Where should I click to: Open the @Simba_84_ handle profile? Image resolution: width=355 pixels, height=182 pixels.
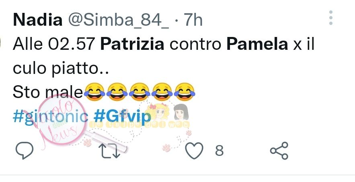point(119,20)
